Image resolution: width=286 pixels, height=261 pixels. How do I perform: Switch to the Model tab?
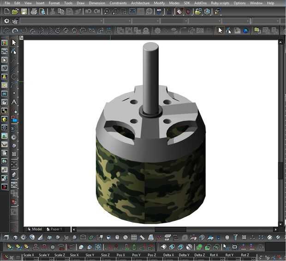(36, 229)
